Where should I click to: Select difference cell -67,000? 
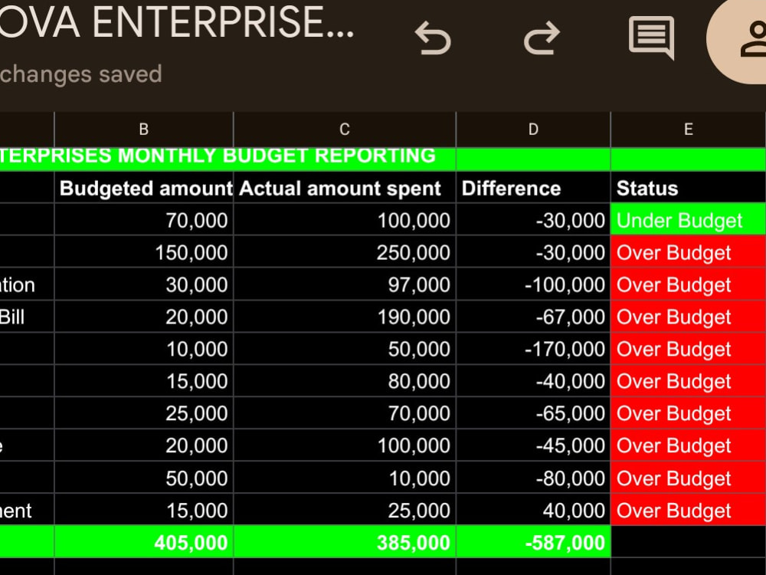click(x=533, y=317)
